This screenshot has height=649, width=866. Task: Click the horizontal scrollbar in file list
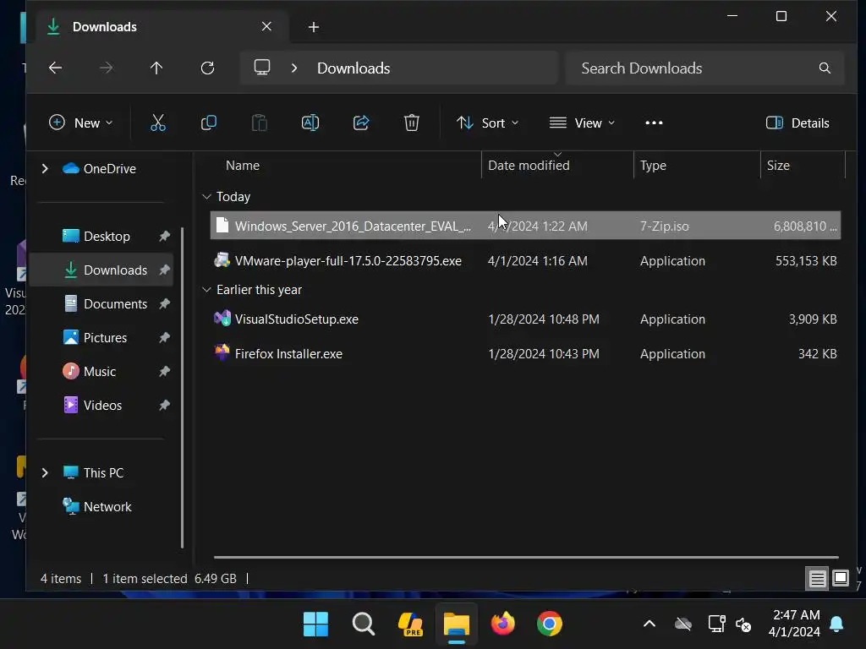point(526,558)
